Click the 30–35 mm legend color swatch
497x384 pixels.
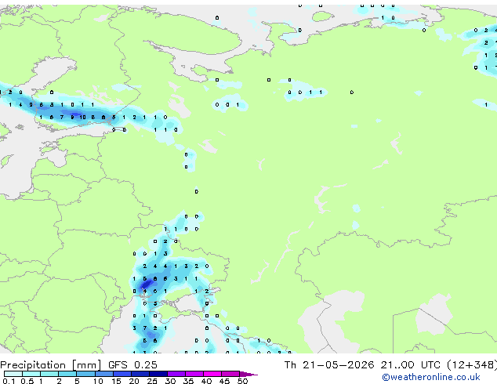[x=176, y=374]
